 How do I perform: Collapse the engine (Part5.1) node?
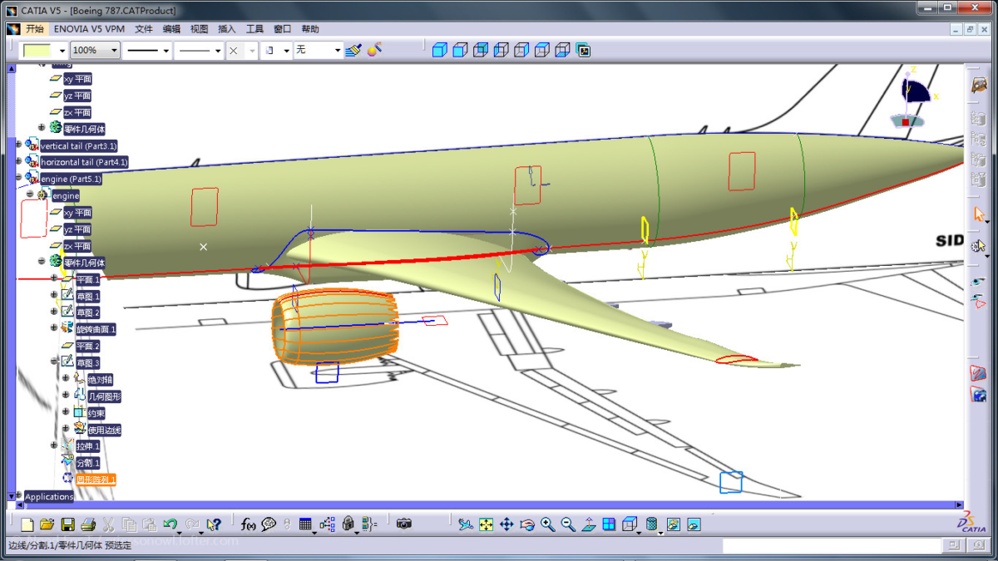(18, 178)
